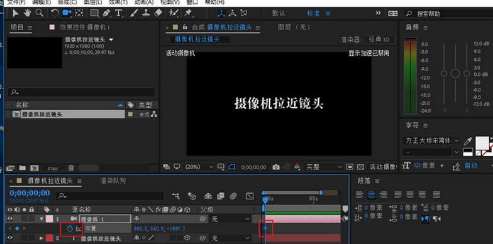Select the Puppet Pin tool
This screenshot has width=493, height=244.
188,13
